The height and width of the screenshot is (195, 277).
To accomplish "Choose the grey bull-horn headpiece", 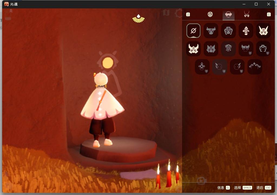I will click(211, 31).
